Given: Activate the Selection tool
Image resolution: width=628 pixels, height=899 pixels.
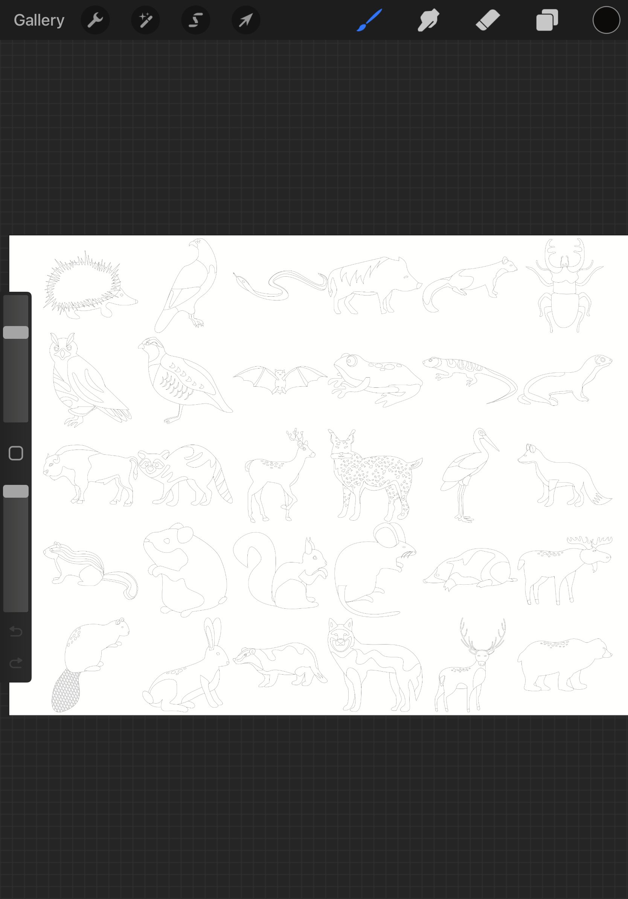Looking at the screenshot, I should point(196,20).
